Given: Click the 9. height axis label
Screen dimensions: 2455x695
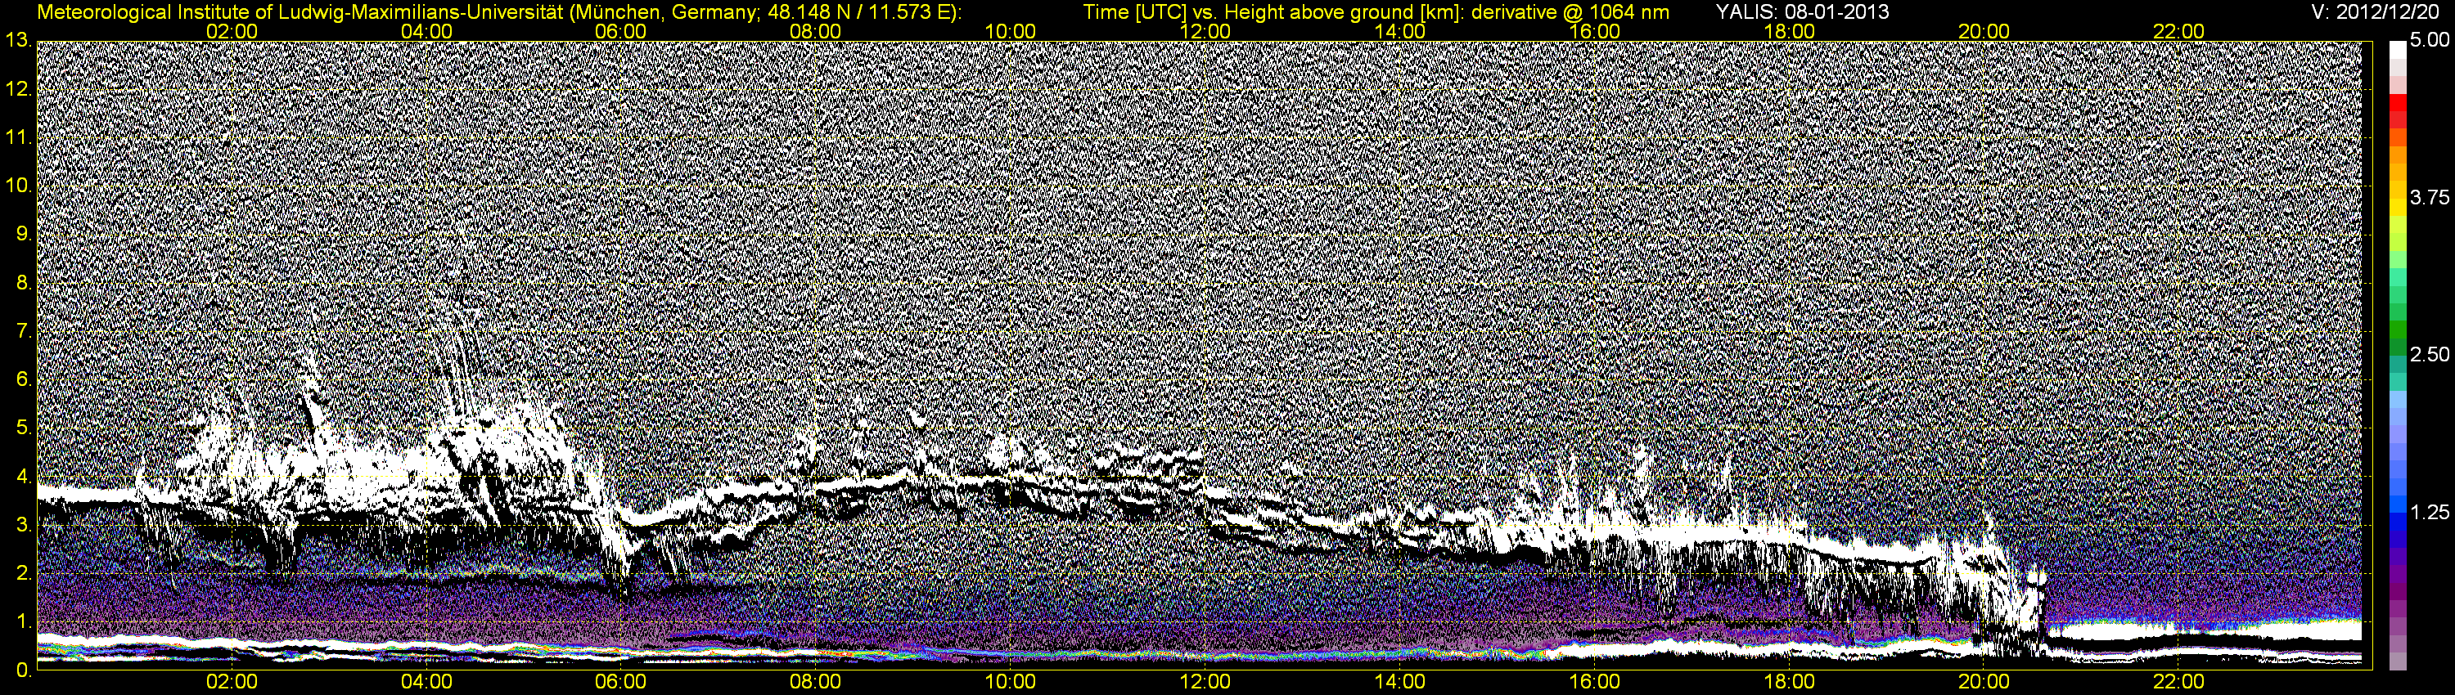Looking at the screenshot, I should point(23,234).
